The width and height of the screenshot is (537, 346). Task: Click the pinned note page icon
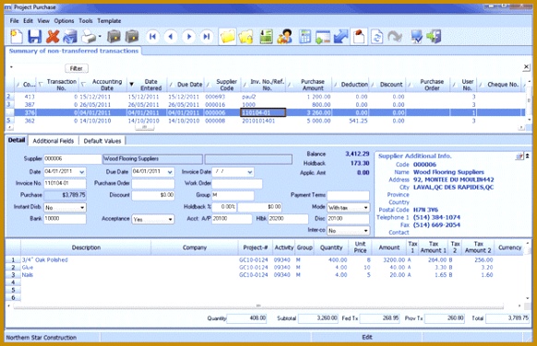[359, 37]
